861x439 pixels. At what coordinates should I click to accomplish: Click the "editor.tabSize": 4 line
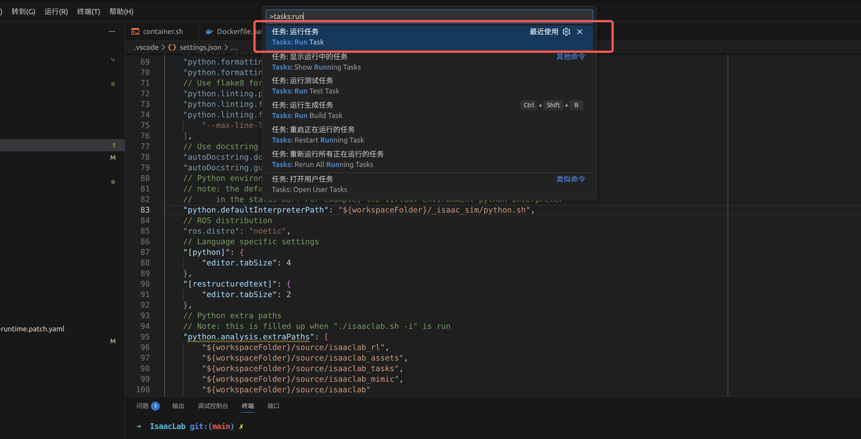tap(246, 263)
